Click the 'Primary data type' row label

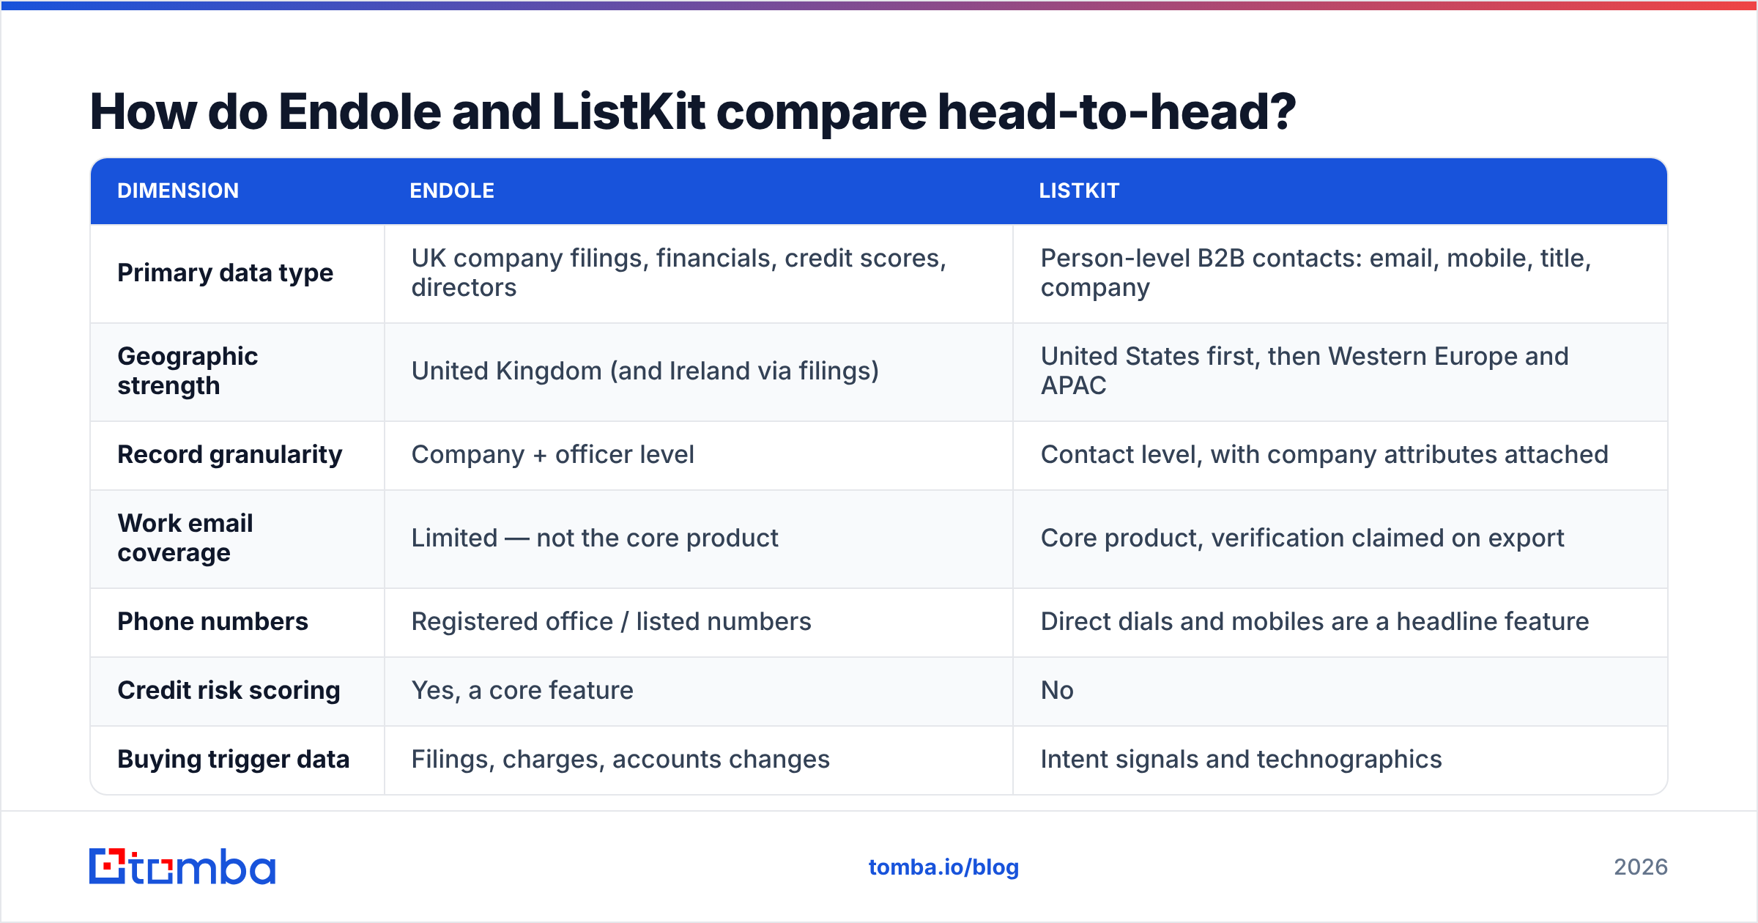[226, 273]
